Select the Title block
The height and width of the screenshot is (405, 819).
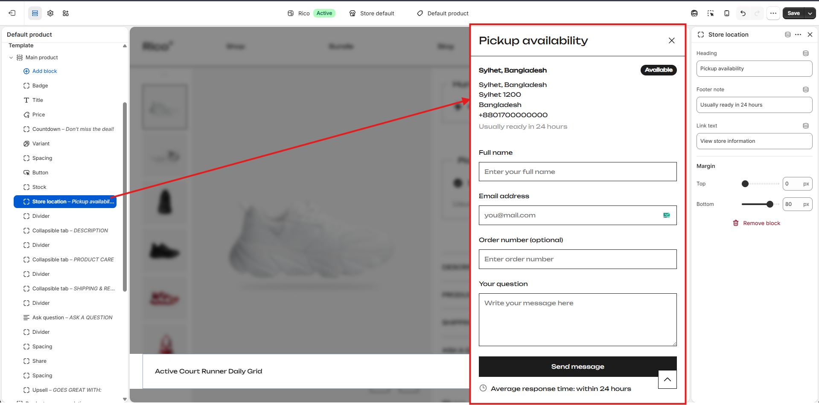tap(65, 100)
